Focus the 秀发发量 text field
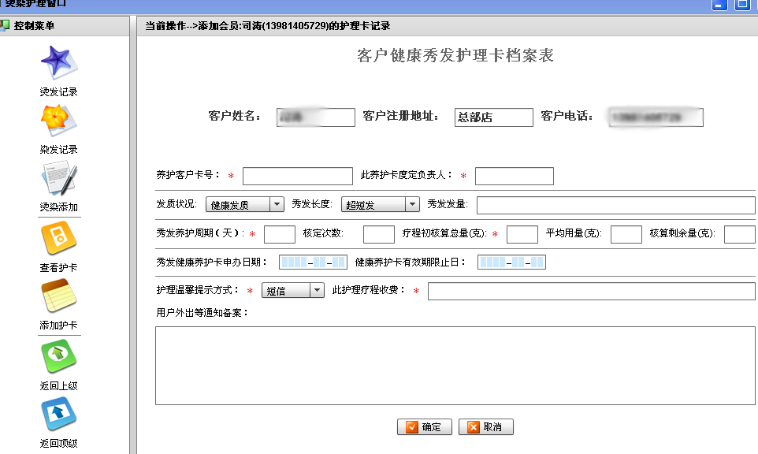The height and width of the screenshot is (454, 758). click(616, 205)
